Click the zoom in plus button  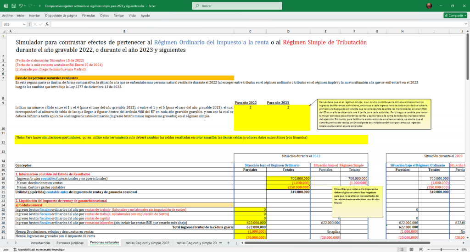tap(458, 249)
